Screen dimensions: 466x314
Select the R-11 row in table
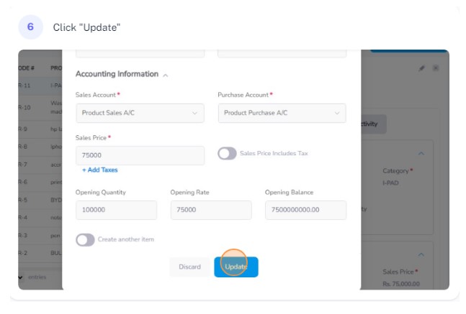[40, 86]
